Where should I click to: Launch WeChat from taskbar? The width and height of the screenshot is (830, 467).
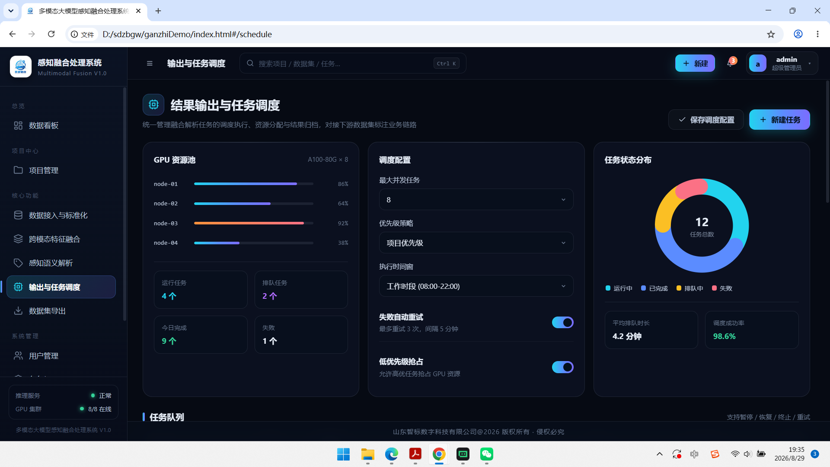coord(487,454)
